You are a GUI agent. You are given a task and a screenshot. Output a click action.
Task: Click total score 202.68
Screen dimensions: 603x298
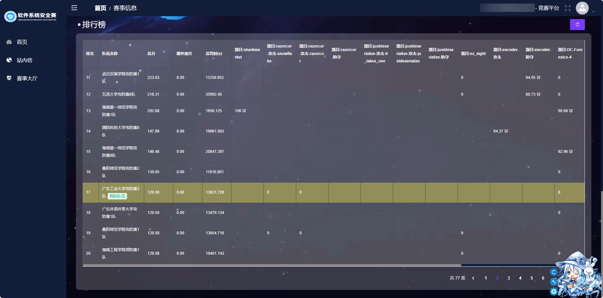(153, 111)
